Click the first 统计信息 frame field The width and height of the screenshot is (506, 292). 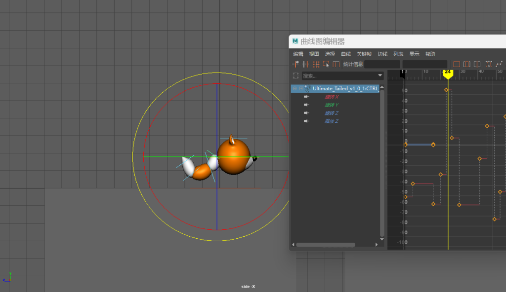pyautogui.click(x=382, y=64)
